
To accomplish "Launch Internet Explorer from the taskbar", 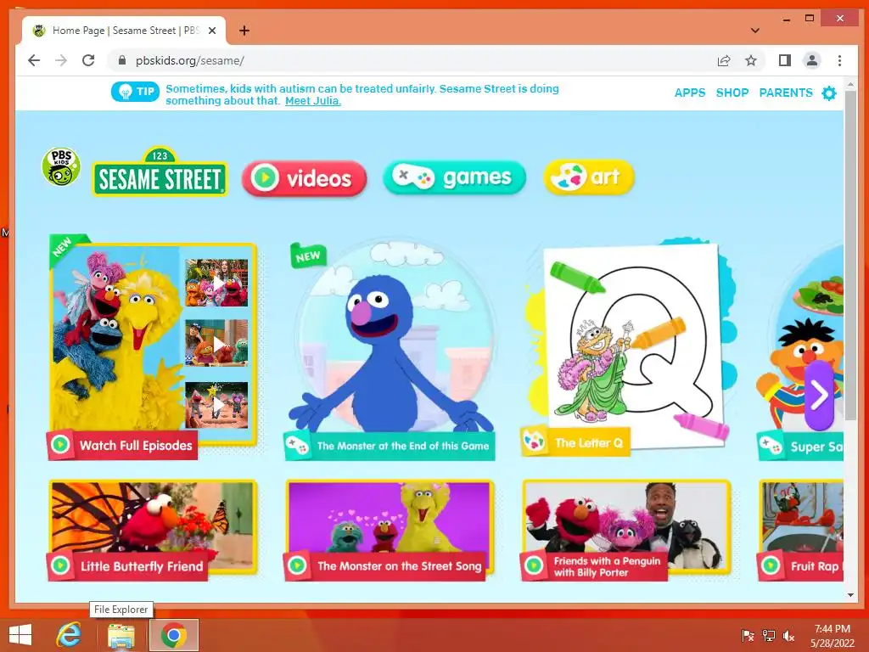I will [x=69, y=635].
